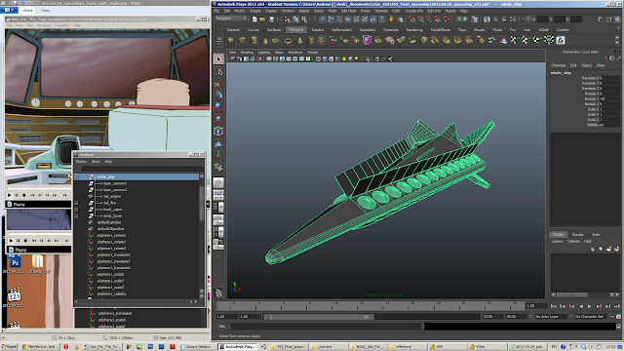The image size is (624, 351).
Task: Open the Create menu in Maya
Action: point(255,11)
